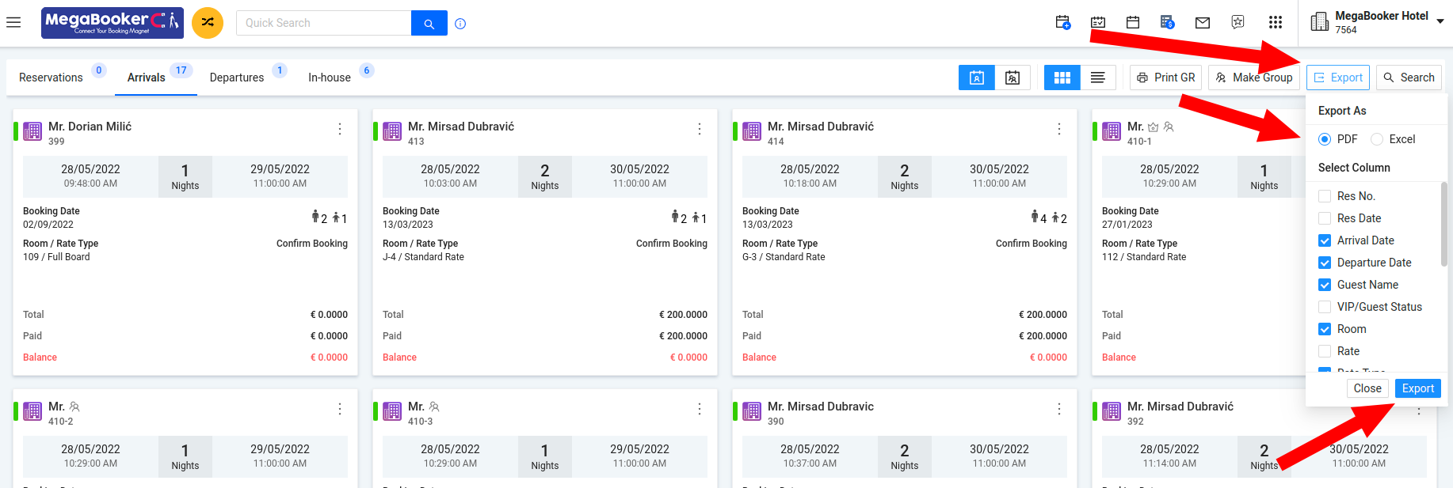The image size is (1453, 488).
Task: Expand the MegaBooker Hotel account dropdown
Action: click(1440, 22)
